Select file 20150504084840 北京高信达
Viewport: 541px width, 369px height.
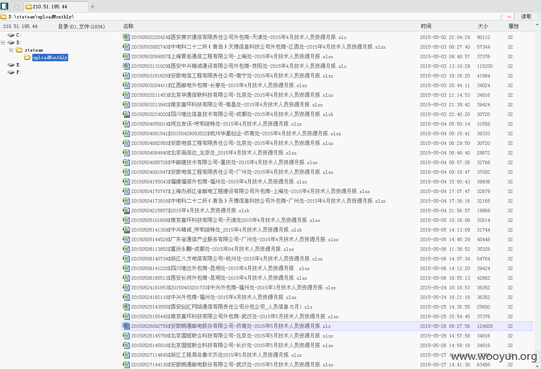tap(214, 153)
